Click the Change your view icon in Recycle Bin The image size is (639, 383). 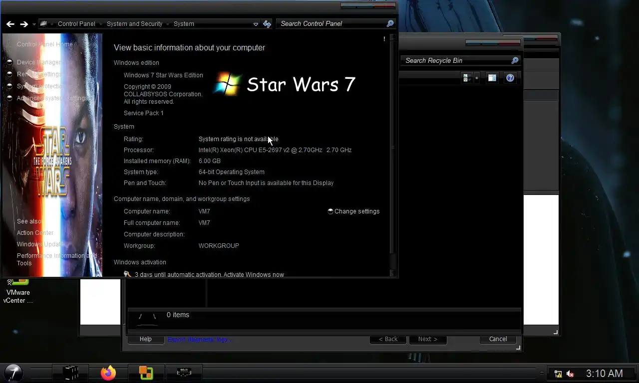(x=467, y=78)
